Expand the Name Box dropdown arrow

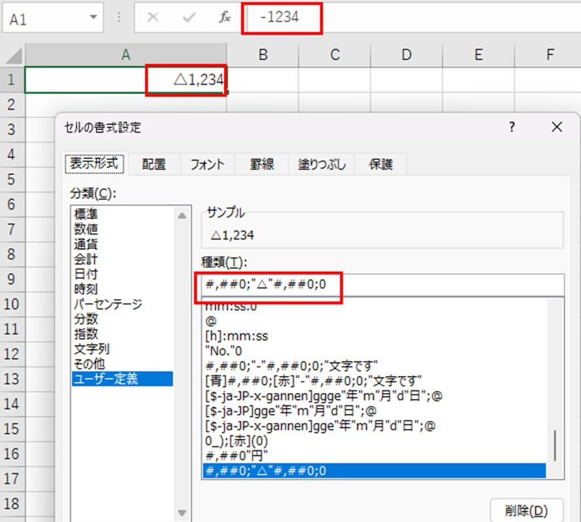coord(95,18)
